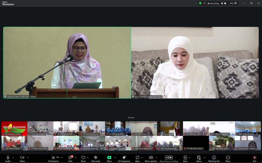Open the Participants panel icon

[53, 157]
